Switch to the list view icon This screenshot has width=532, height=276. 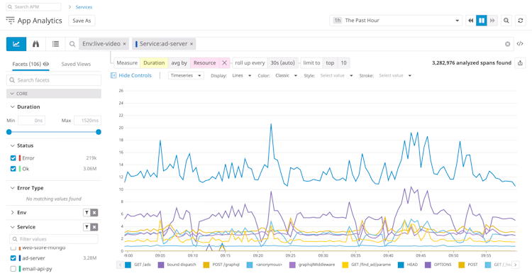click(55, 44)
